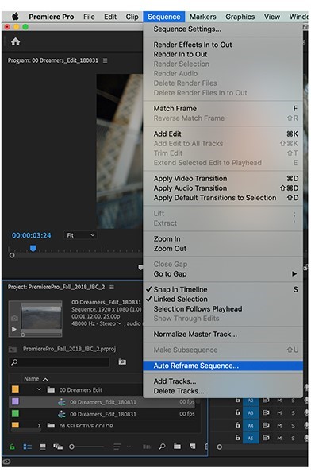Viewport: 311px width, 476px height.
Task: Click the 00 Dreamers Edit bin folder icon
Action: pos(51,390)
